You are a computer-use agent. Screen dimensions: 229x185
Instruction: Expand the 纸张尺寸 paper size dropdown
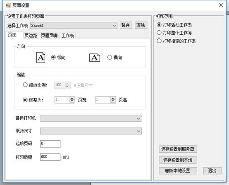91,131
